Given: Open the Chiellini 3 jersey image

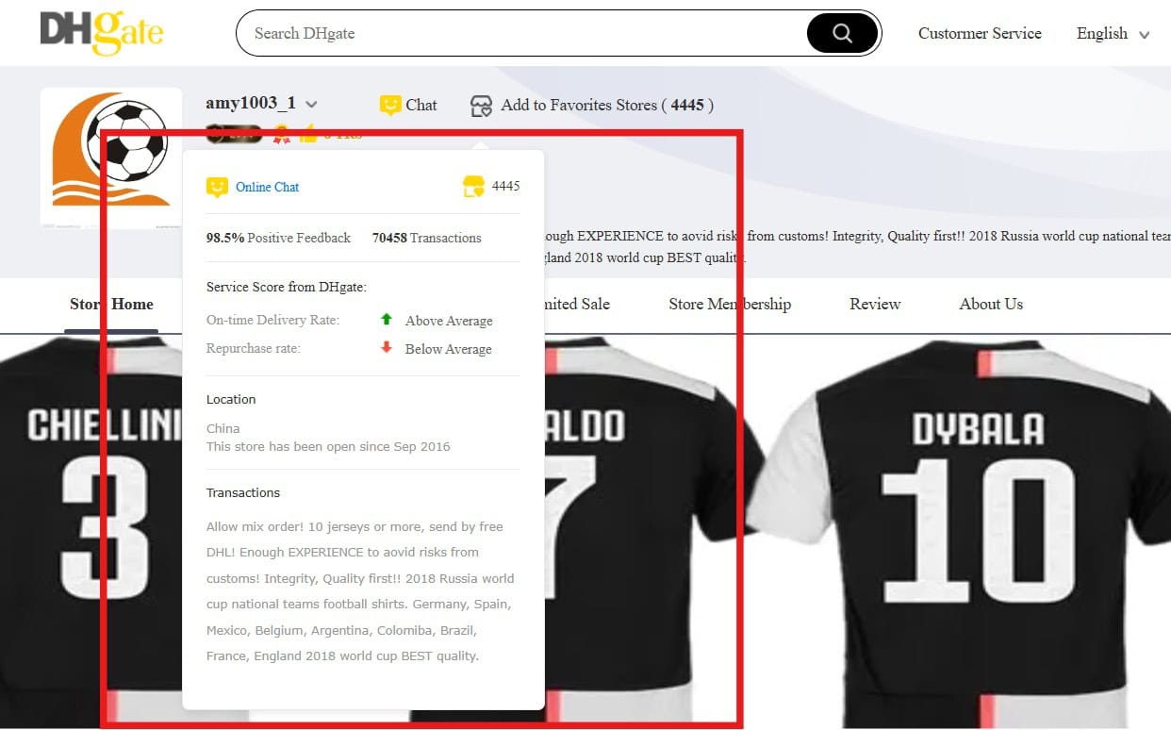Looking at the screenshot, I should tap(91, 531).
